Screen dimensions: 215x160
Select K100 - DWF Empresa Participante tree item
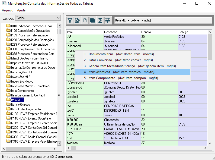click(x=34, y=114)
